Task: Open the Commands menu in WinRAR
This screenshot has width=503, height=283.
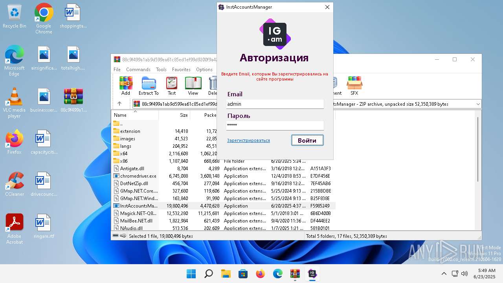Action: click(138, 70)
